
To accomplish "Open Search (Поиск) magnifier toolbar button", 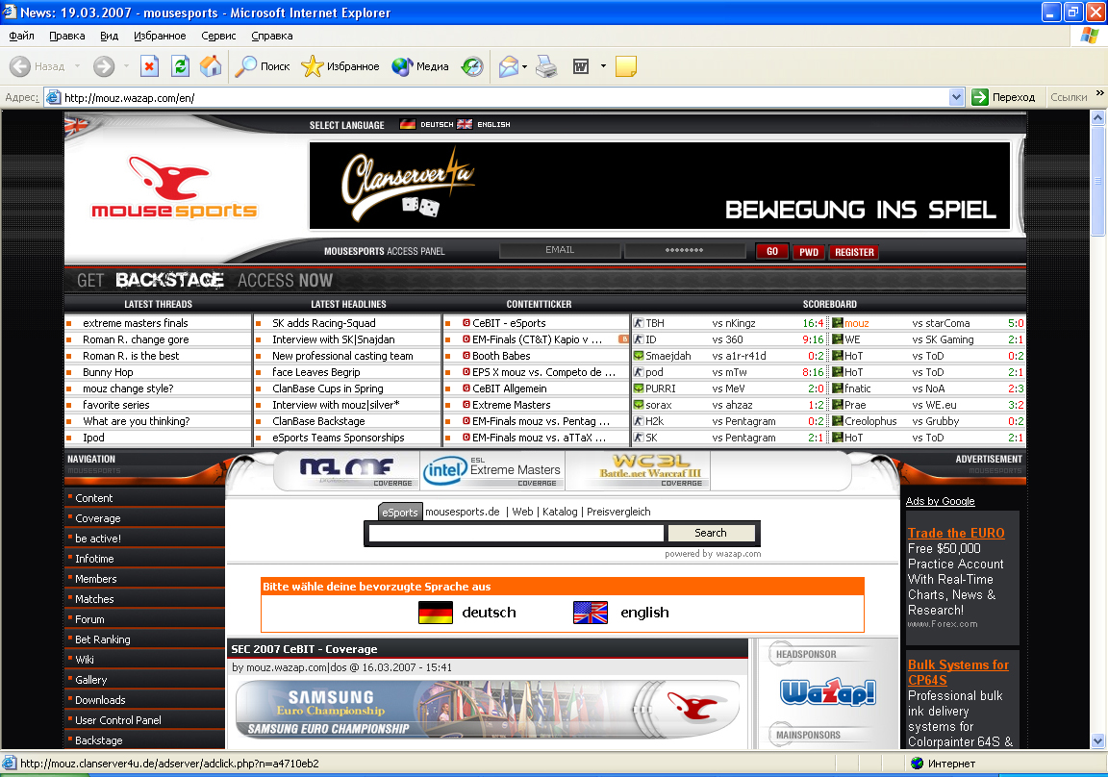I will (x=263, y=66).
